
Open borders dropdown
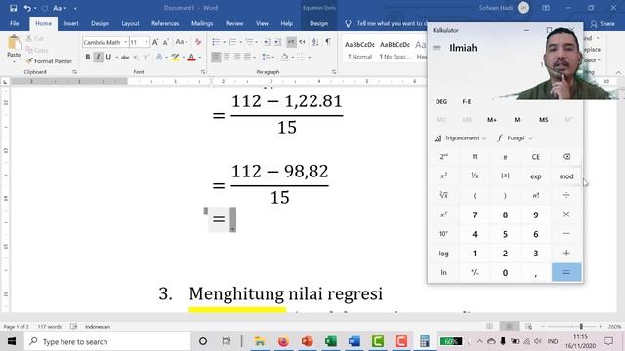(310, 57)
